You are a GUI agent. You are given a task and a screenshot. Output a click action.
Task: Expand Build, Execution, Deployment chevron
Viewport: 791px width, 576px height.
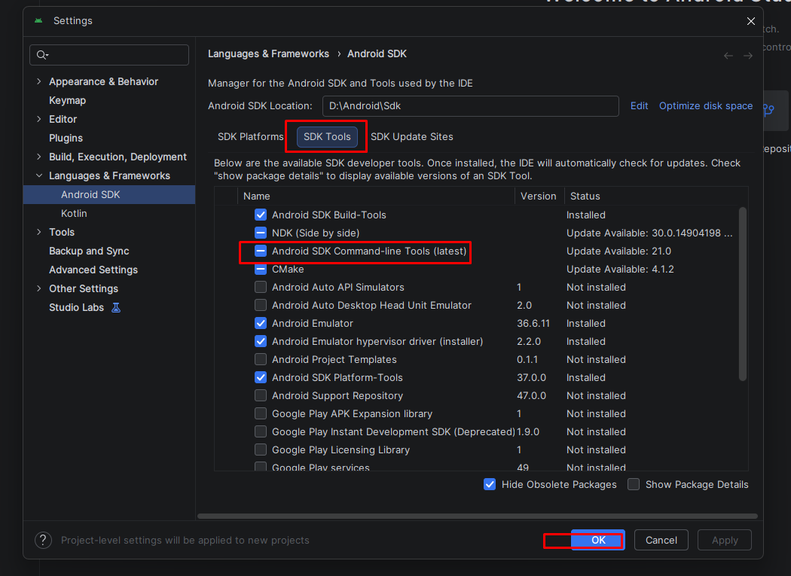(39, 157)
